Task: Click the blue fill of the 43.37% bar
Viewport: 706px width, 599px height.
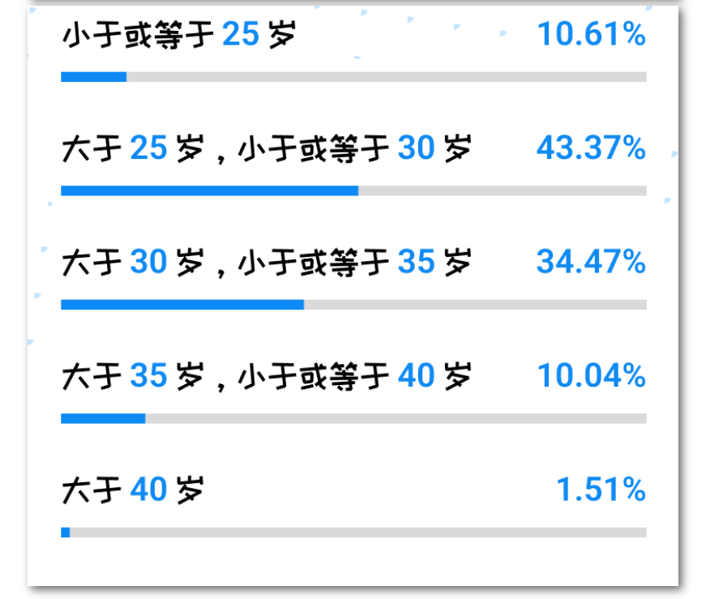Action: click(210, 190)
